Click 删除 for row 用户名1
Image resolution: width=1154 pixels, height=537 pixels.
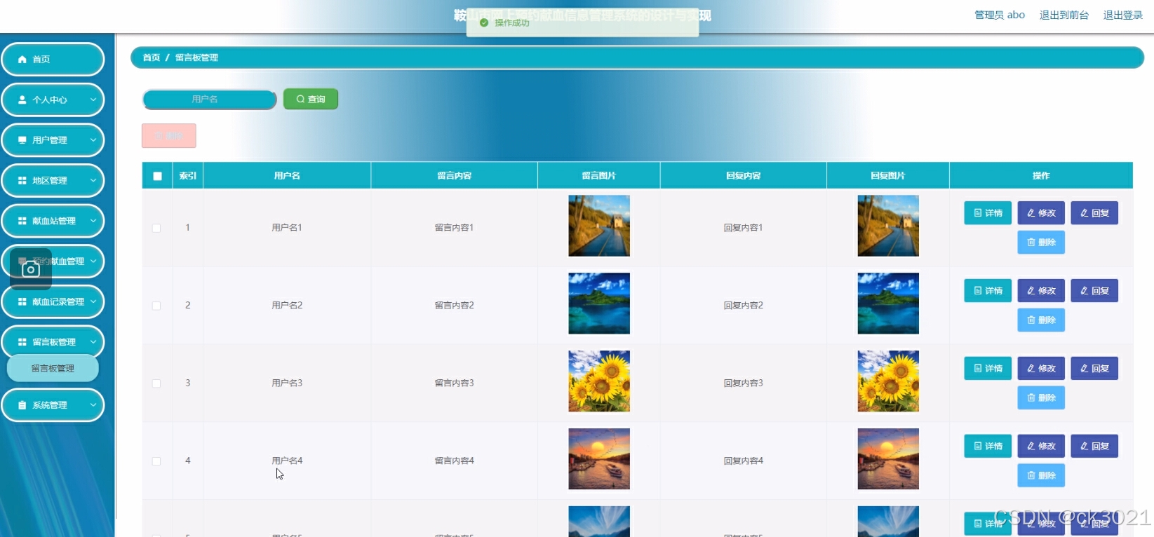[1041, 243]
